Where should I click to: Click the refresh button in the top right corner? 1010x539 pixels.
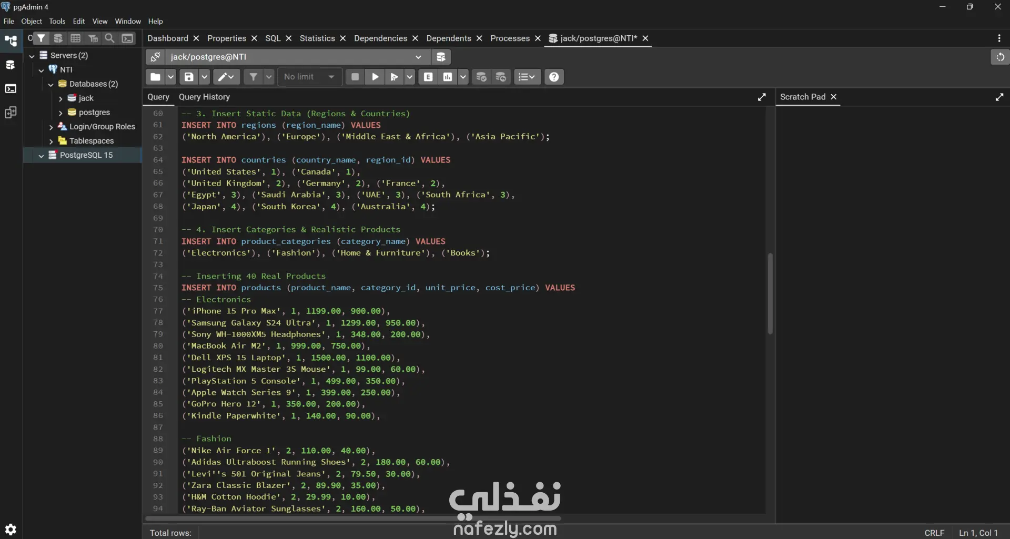pos(1000,57)
